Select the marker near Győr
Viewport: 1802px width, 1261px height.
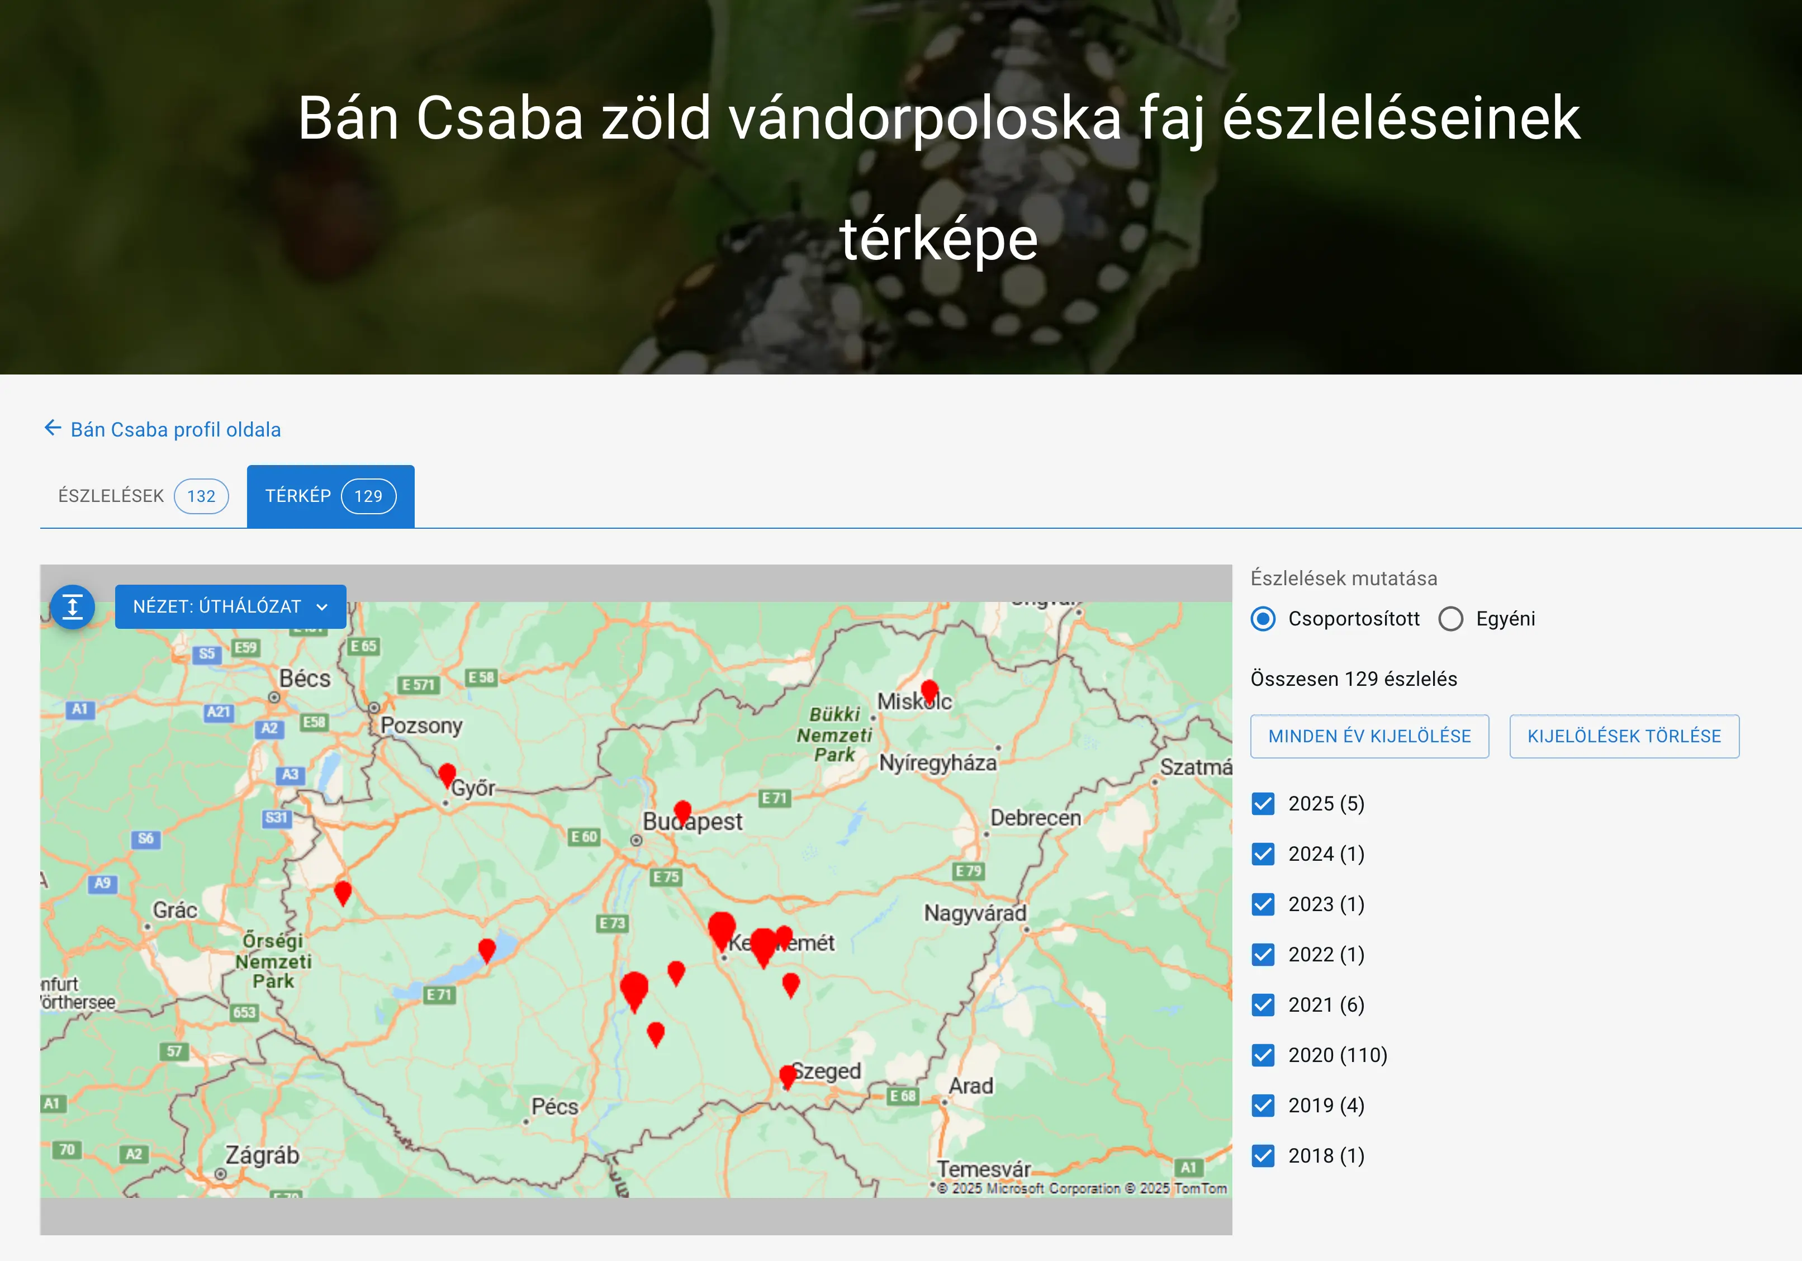pos(447,773)
